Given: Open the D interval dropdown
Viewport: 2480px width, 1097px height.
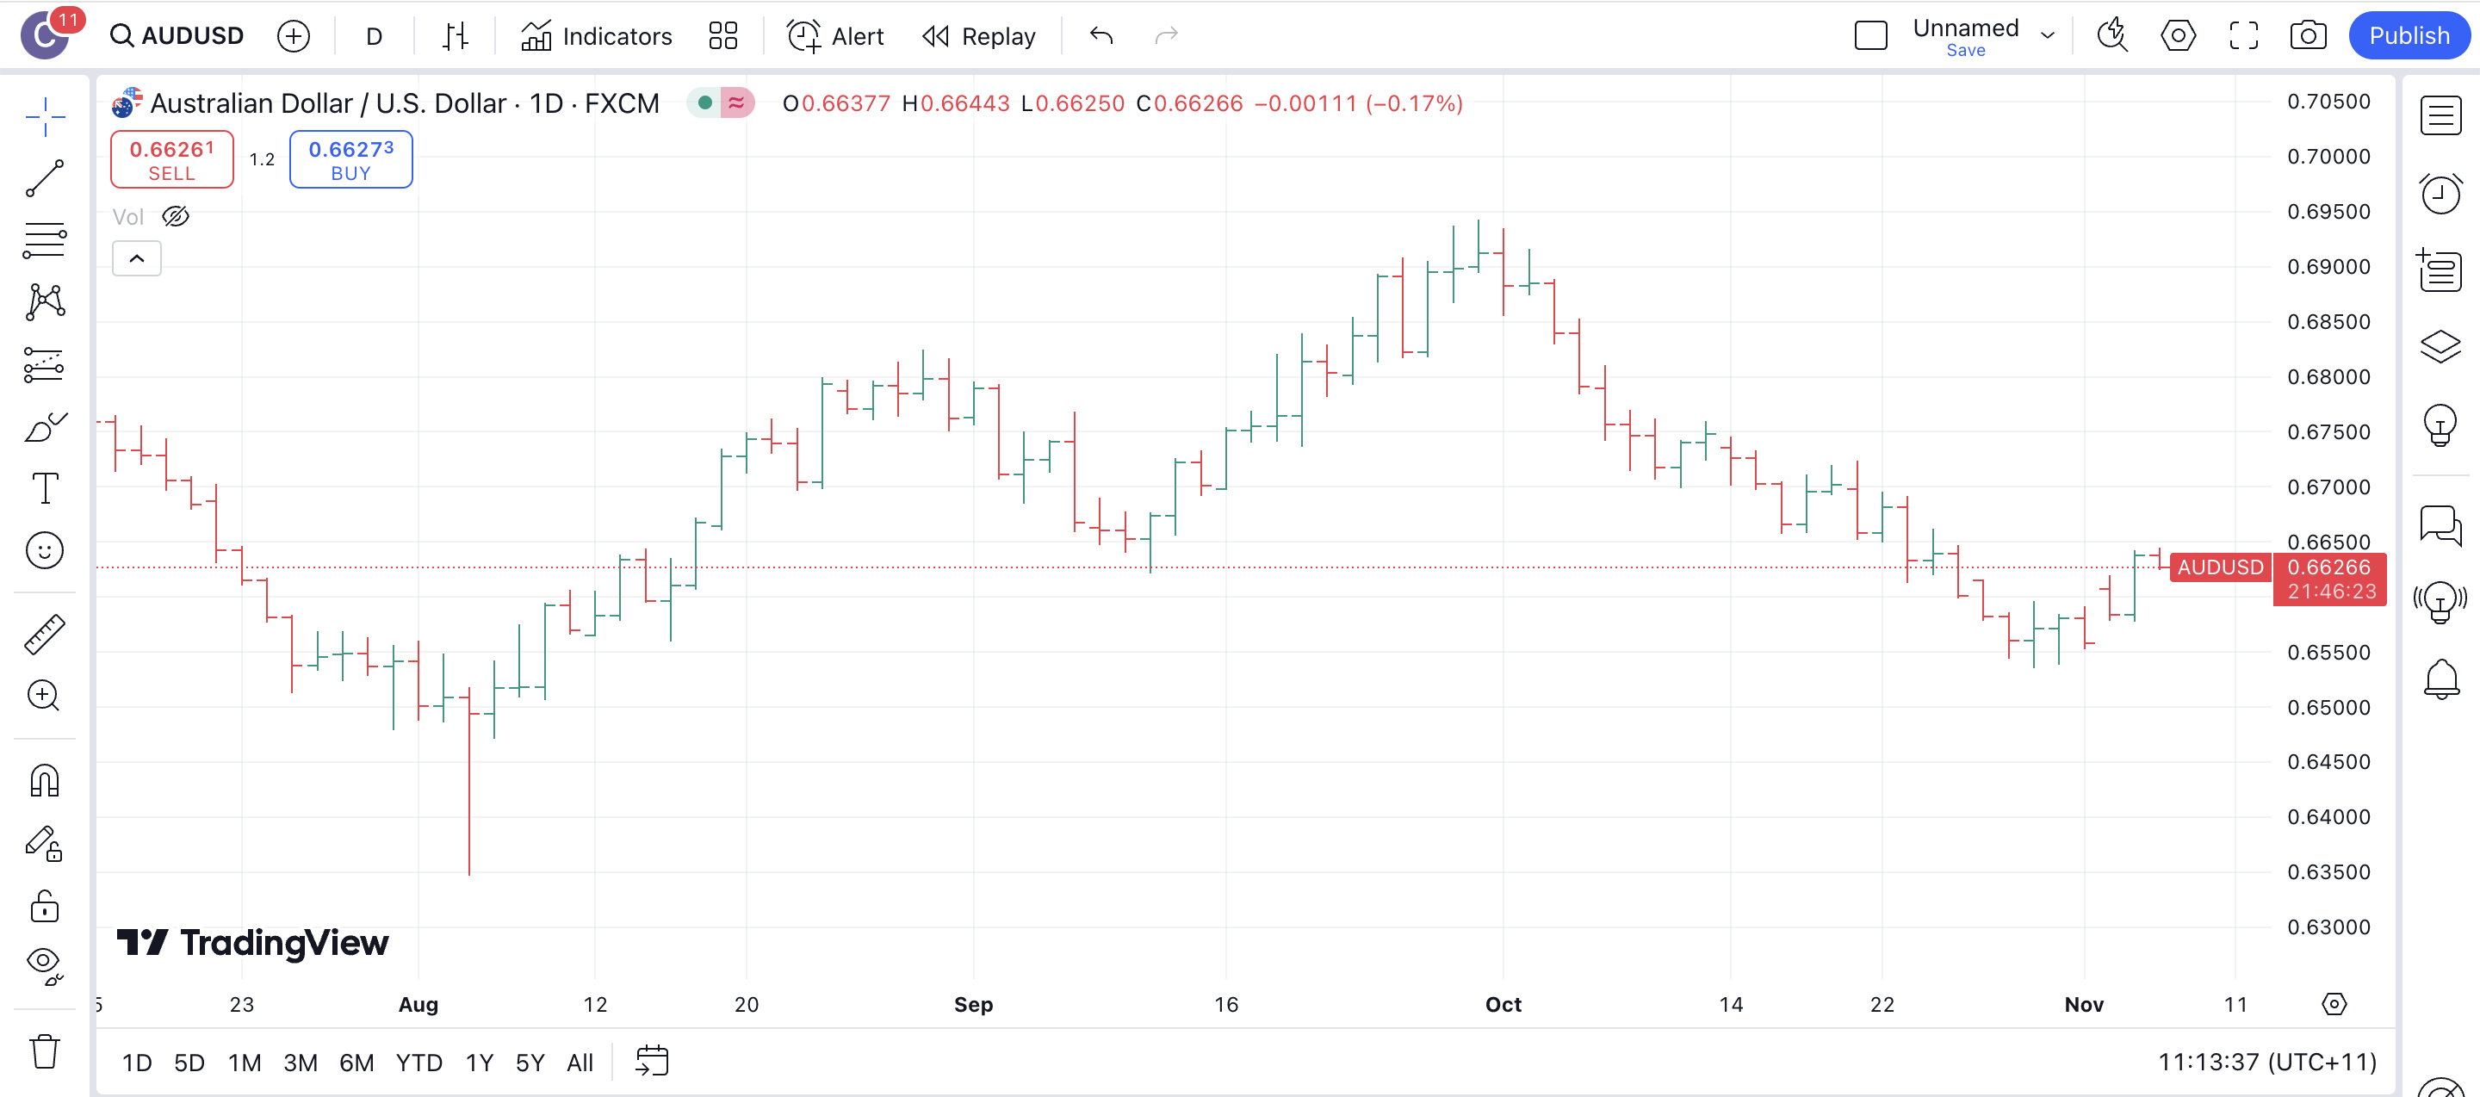Looking at the screenshot, I should point(375,36).
